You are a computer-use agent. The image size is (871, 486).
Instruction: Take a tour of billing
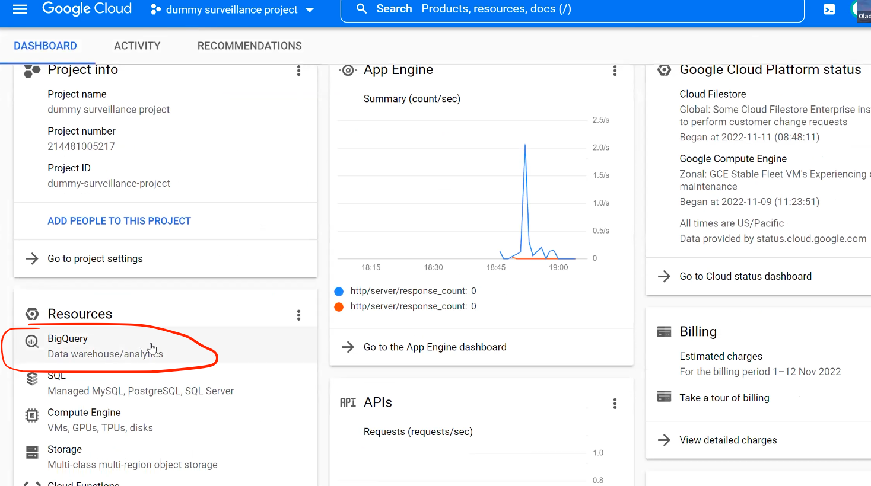tap(724, 398)
